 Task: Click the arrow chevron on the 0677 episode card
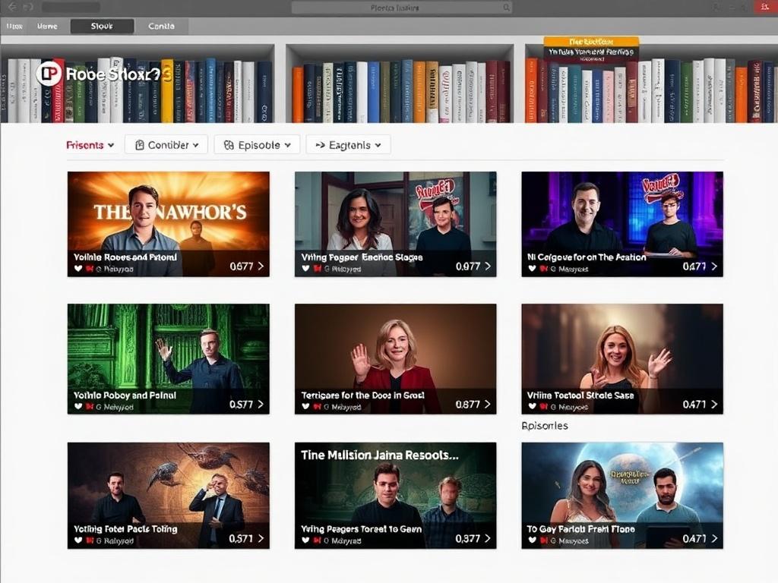pos(261,267)
